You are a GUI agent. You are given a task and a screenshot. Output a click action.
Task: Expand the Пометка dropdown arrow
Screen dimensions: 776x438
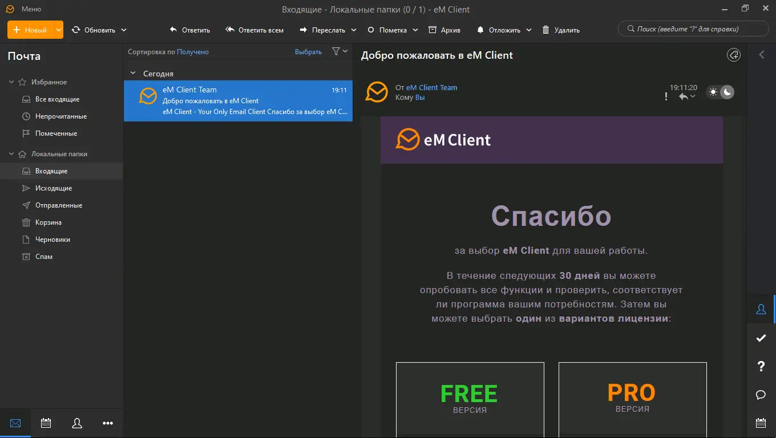(415, 30)
